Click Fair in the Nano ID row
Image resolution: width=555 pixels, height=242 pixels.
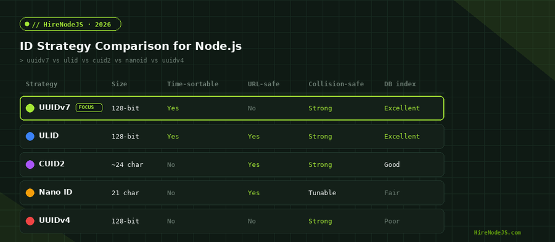tap(392, 193)
